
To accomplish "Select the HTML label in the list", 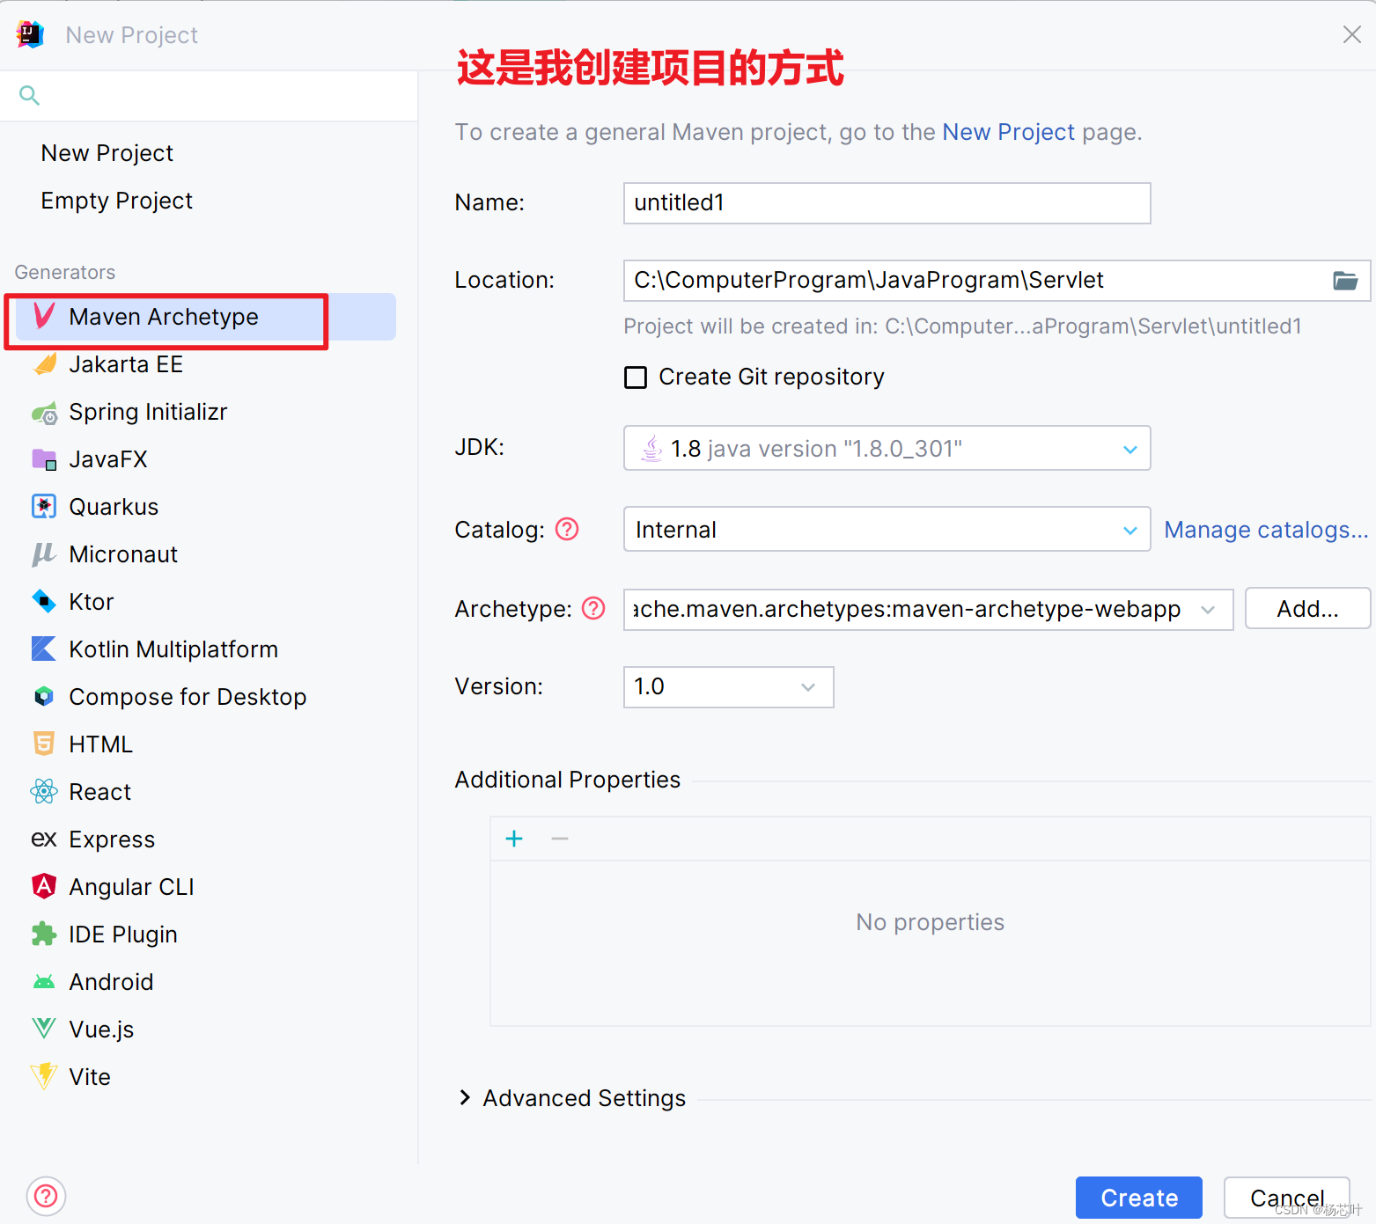I will point(101,744).
